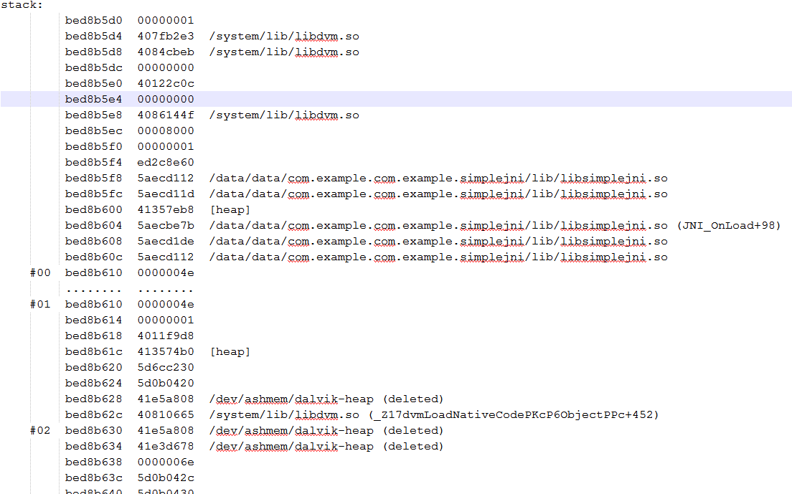The height and width of the screenshot is (494, 792).
Task: Click the JNI_OnLoad+98 symbol text
Action: [729, 226]
